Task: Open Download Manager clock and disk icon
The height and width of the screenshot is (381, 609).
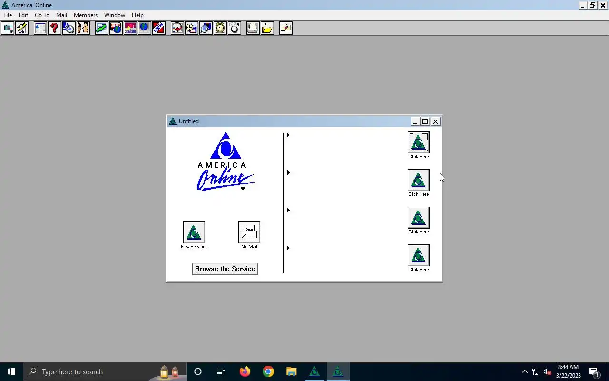Action: coord(192,28)
